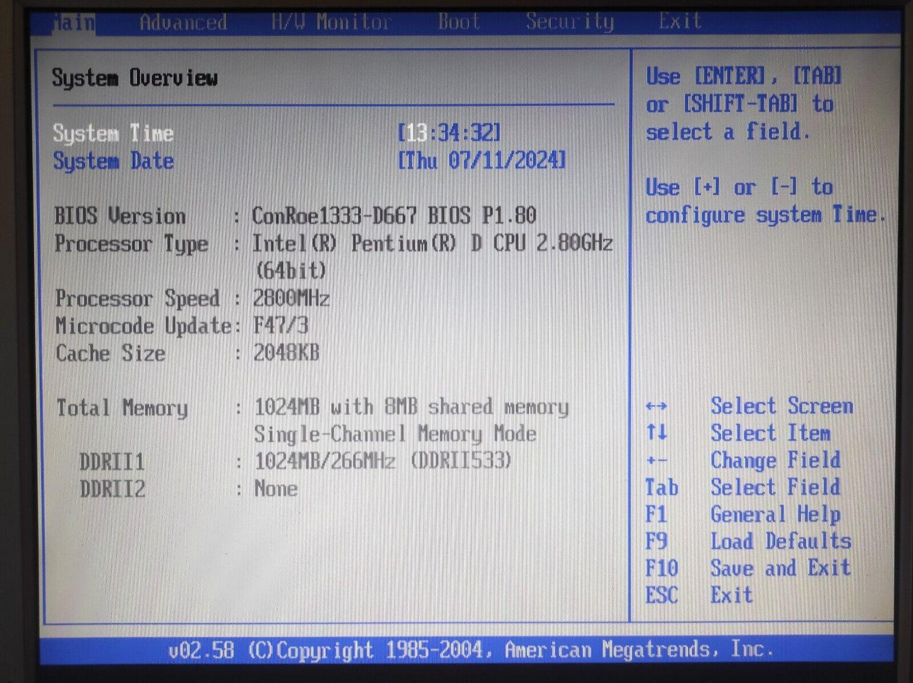Click the System Date value field

tap(481, 160)
